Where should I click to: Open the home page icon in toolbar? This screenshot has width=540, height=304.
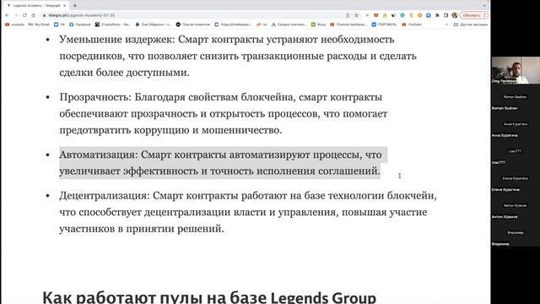click(x=34, y=15)
